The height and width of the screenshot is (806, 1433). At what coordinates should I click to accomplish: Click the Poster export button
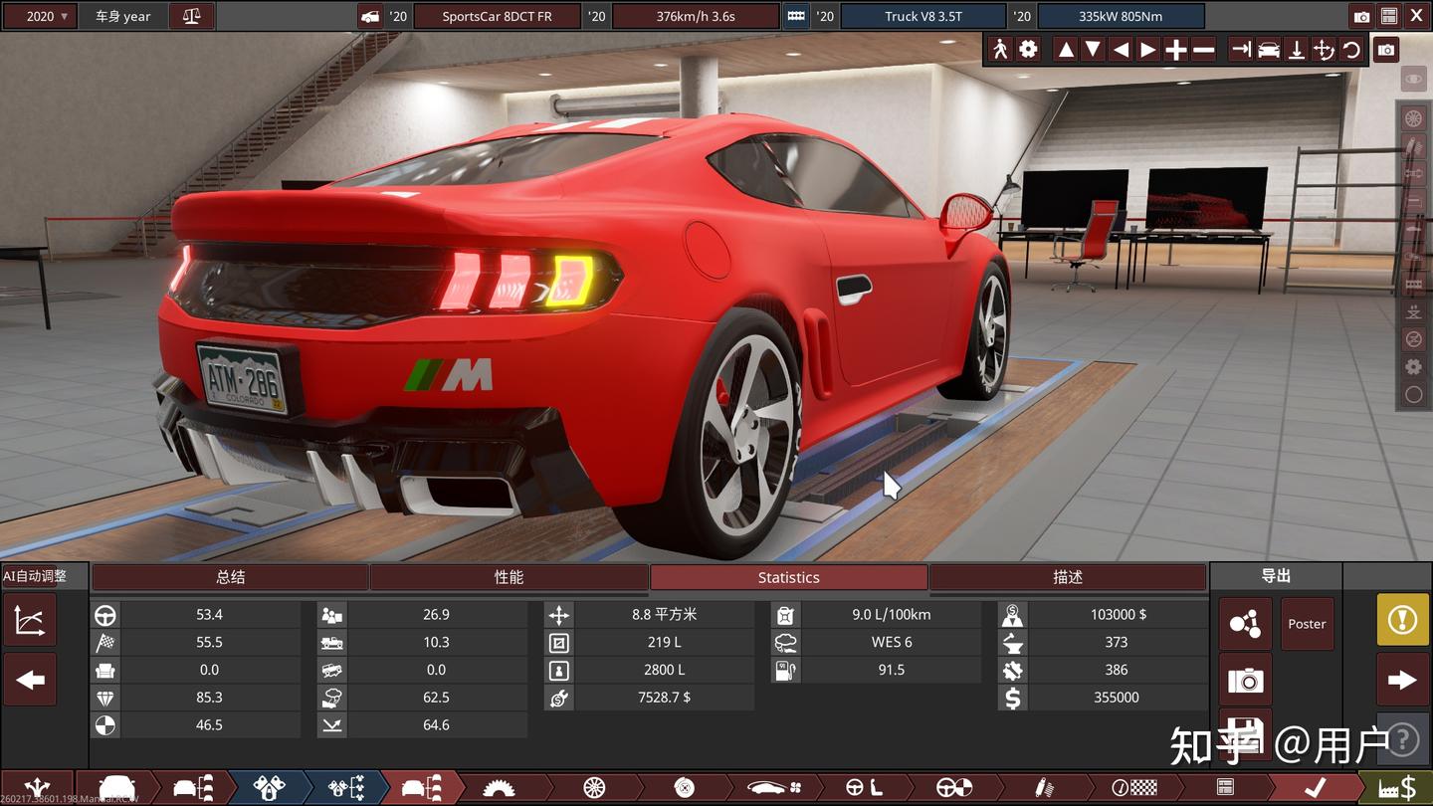(1307, 624)
